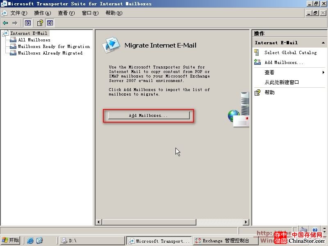Viewport: 328px width, 246px height.
Task: Open the 文件(F) menu
Action: pos(19,13)
